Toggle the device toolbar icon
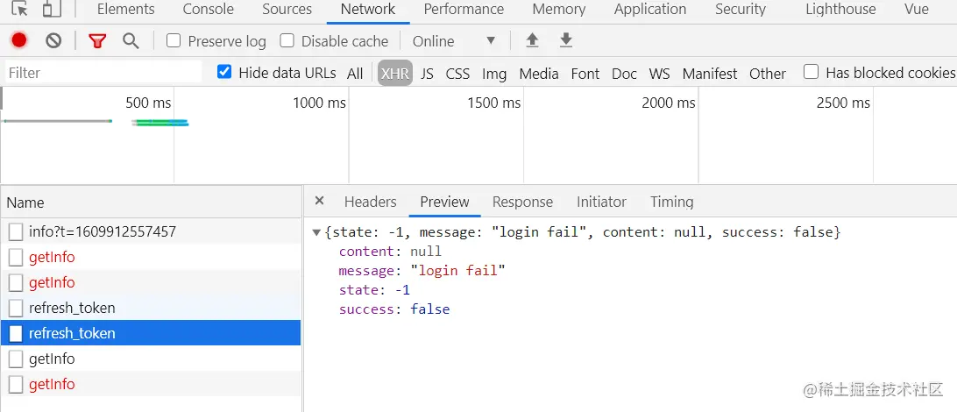 [x=52, y=10]
